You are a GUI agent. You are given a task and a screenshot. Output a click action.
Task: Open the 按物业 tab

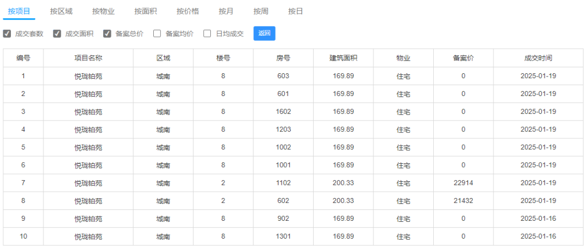[104, 11]
